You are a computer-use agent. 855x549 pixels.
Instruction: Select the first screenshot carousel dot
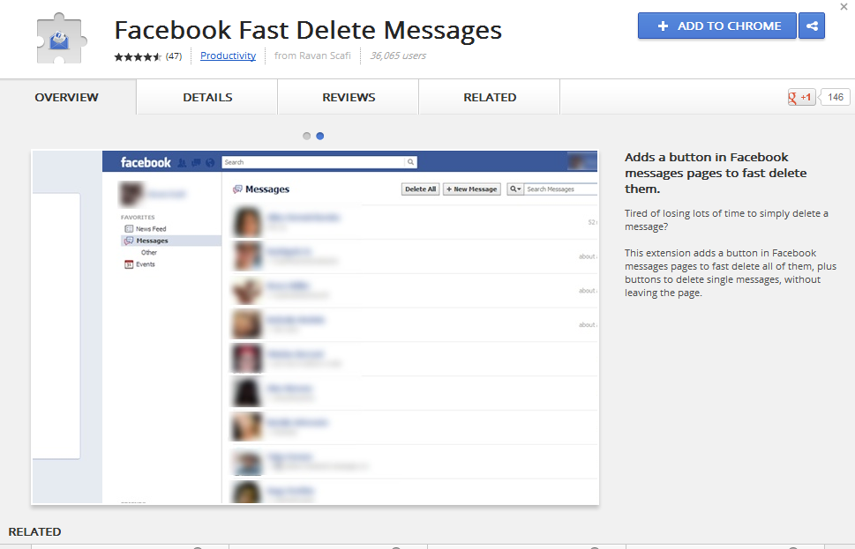(x=306, y=136)
